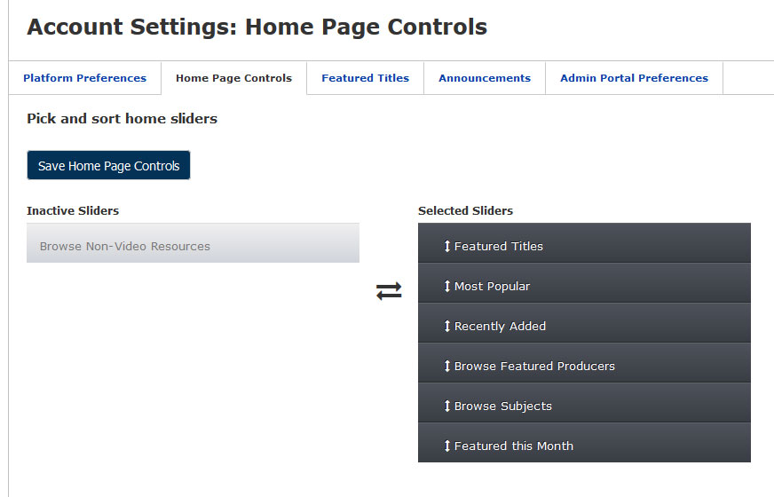774x497 pixels.
Task: Click the sort handle icon beside Featured Titles
Action: (446, 246)
